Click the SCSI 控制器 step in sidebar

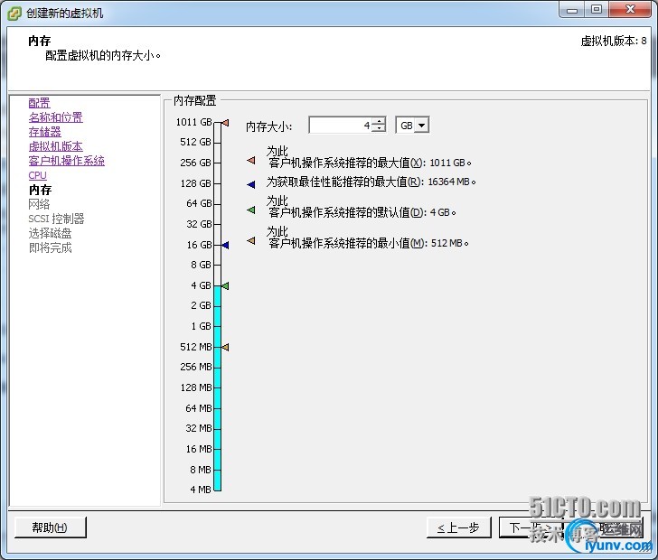[x=56, y=219]
